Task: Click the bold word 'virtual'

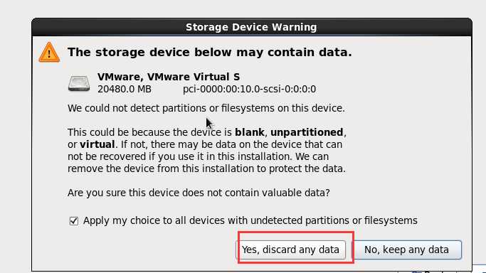Action: (97, 144)
